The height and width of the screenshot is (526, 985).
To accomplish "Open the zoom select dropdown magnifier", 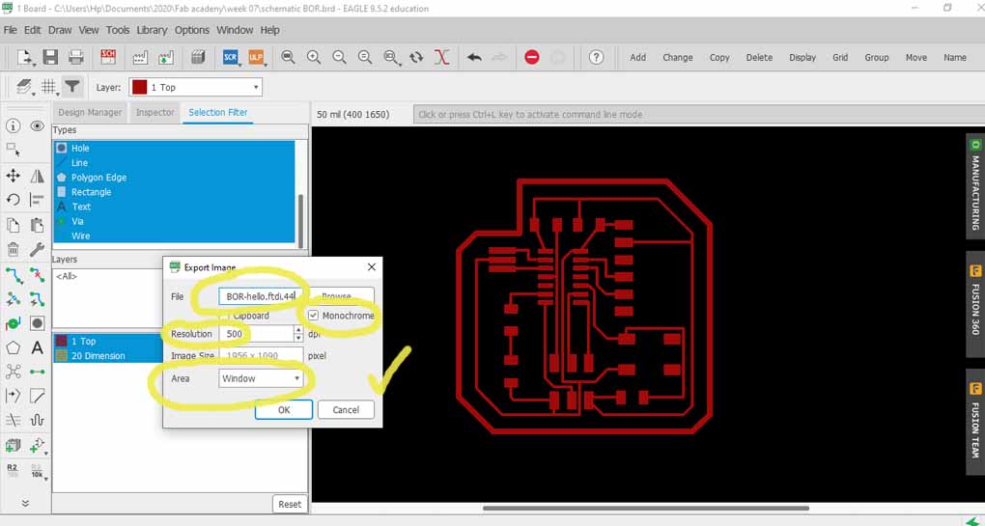I will [391, 57].
